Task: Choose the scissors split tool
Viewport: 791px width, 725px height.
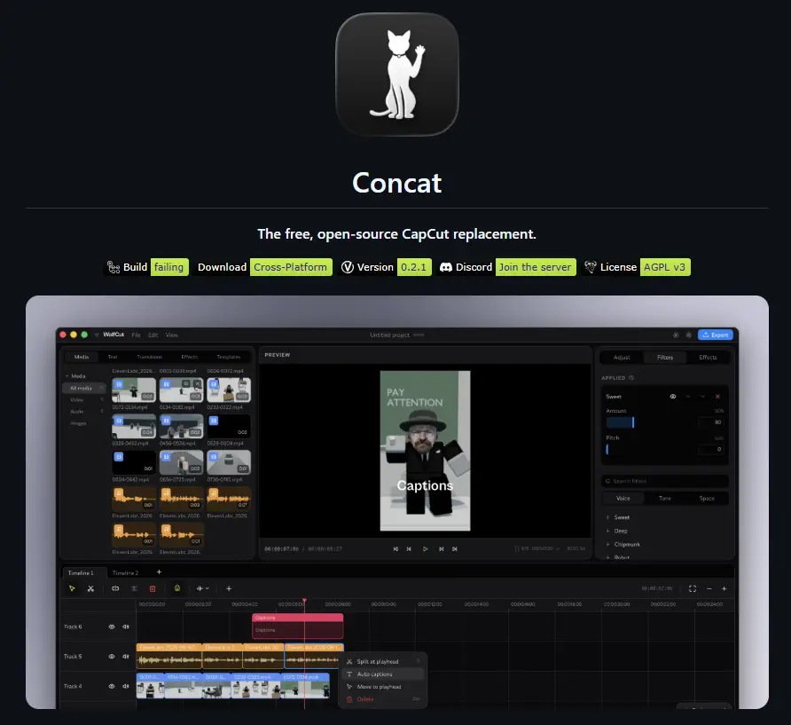Action: [90, 588]
